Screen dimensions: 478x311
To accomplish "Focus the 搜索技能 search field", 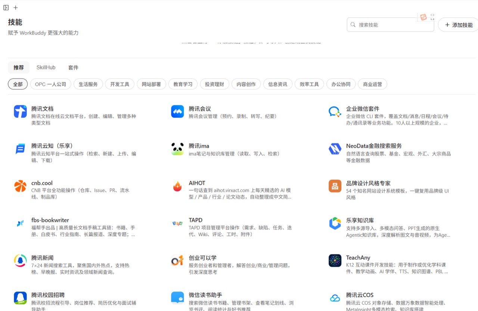I will tap(390, 25).
